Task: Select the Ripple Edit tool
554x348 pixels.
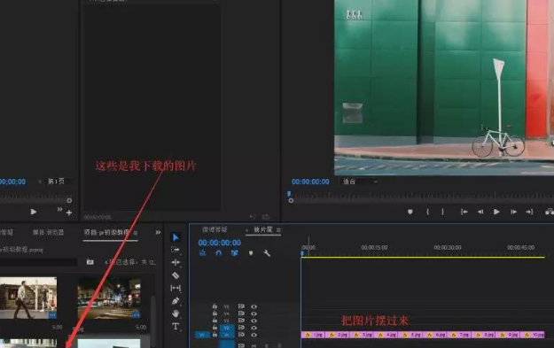Action: coord(176,262)
